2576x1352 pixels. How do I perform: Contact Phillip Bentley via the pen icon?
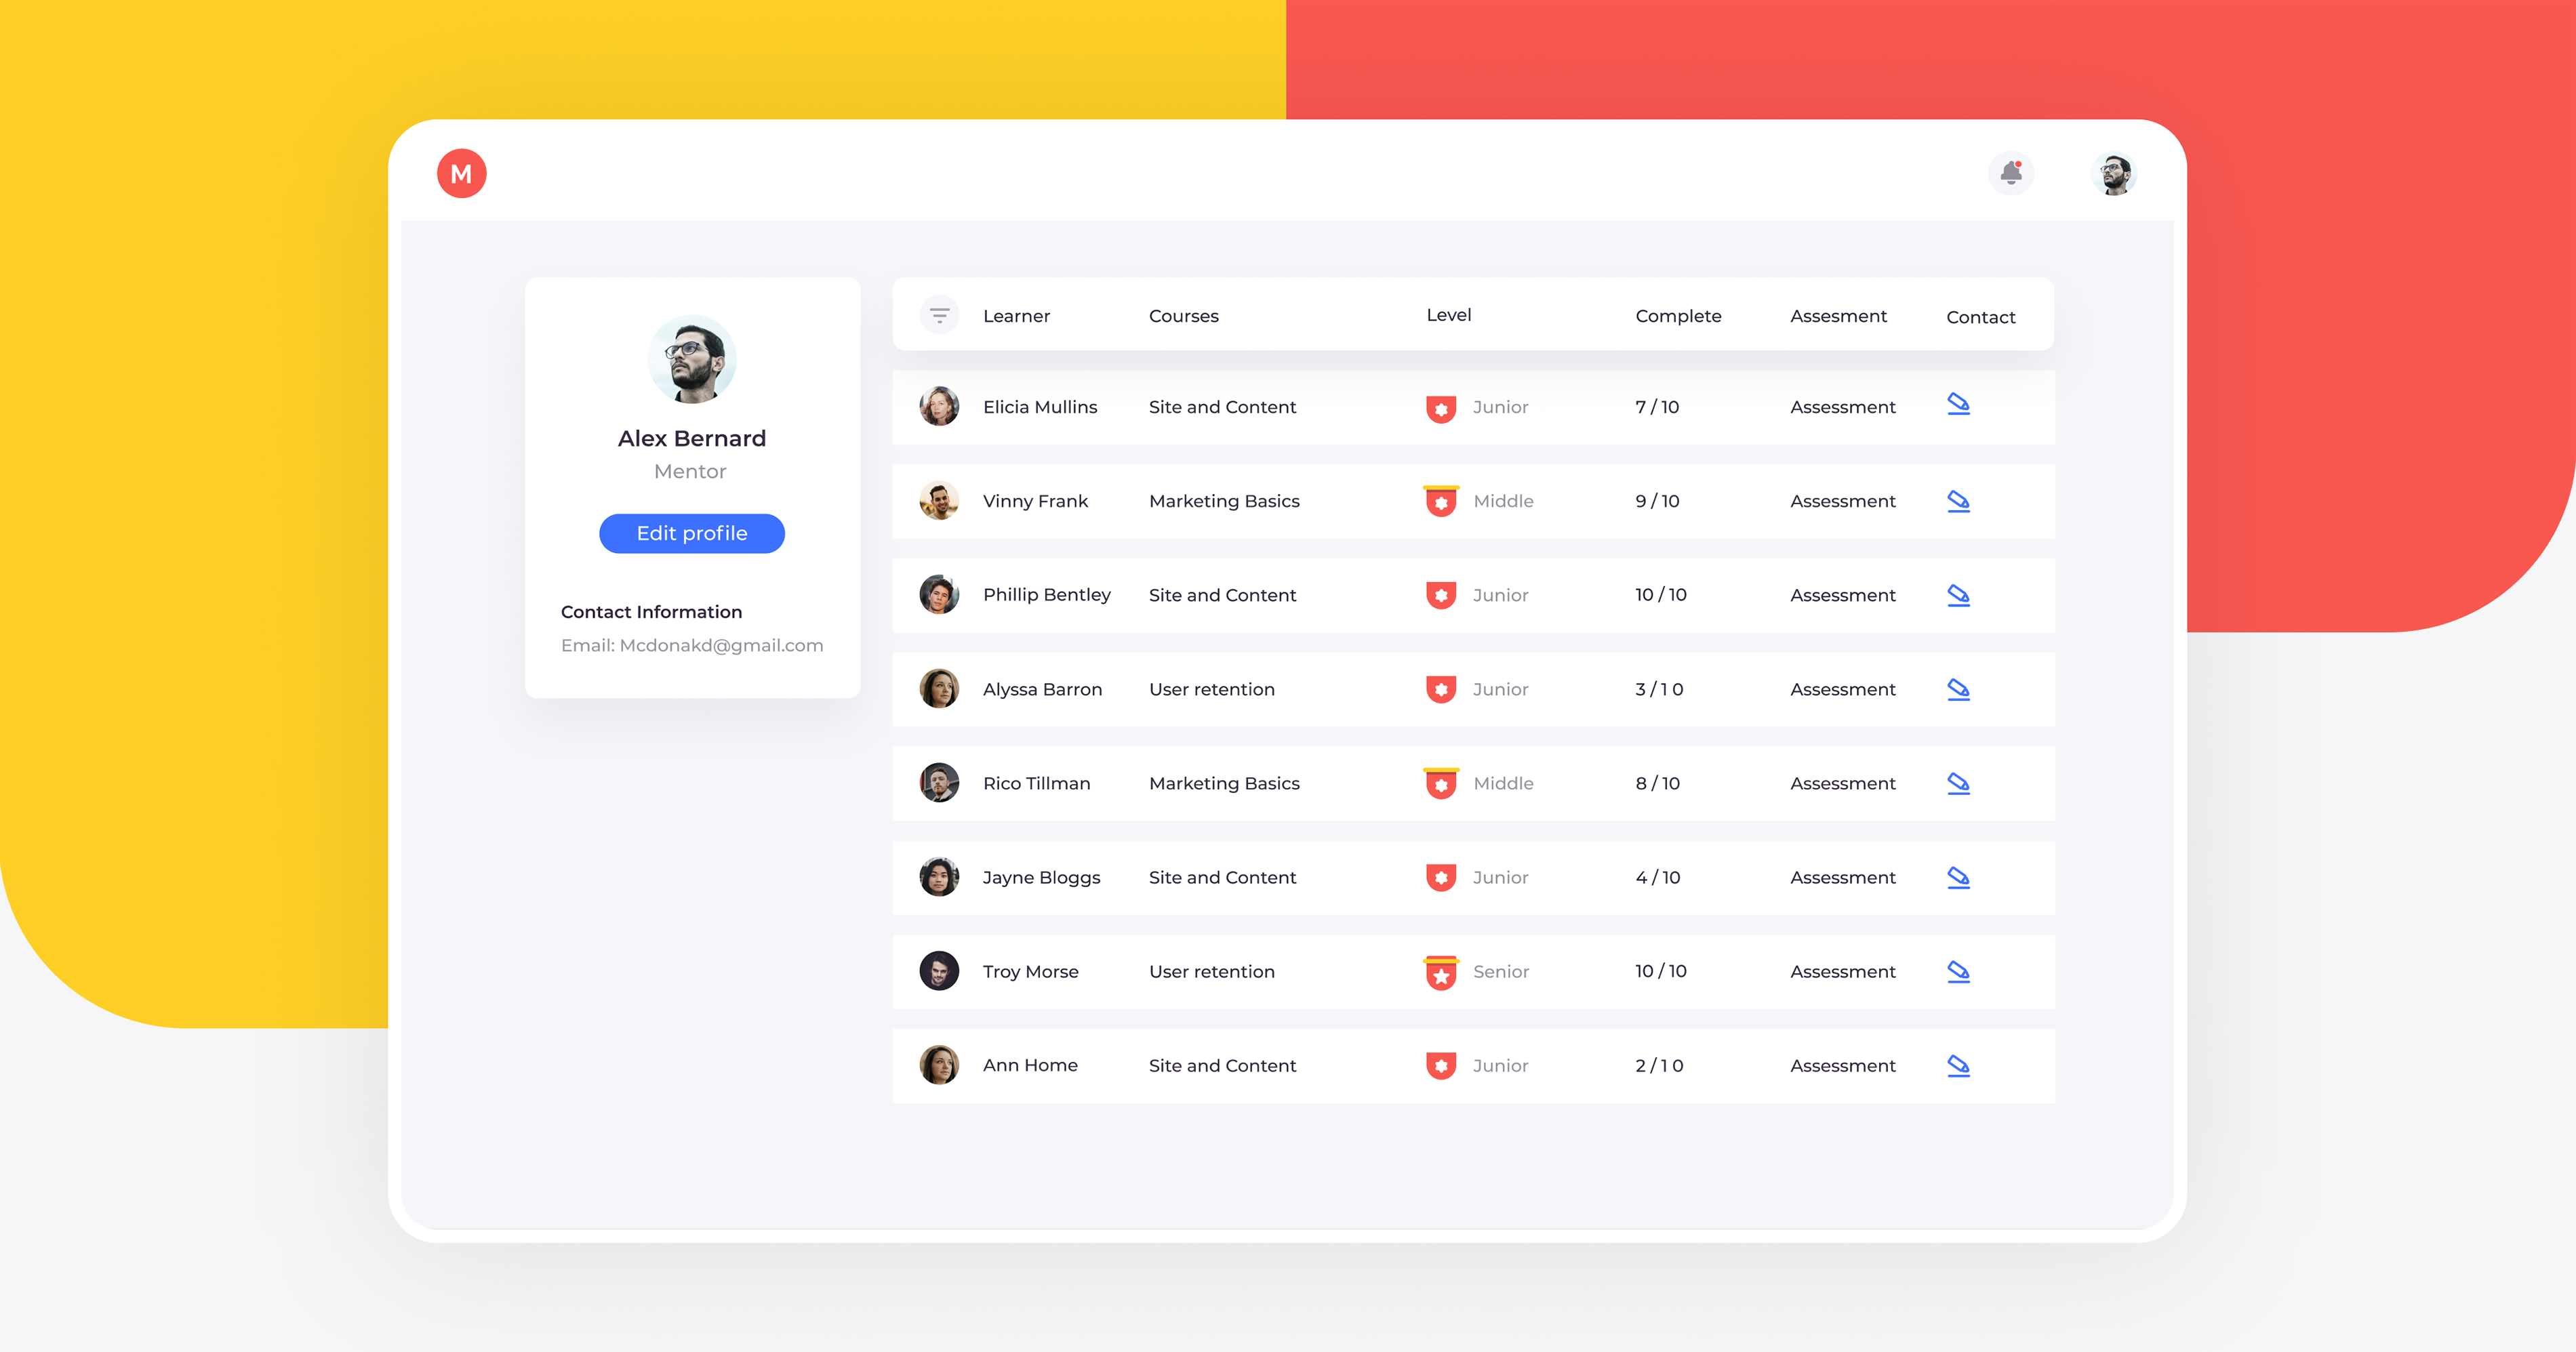1958,595
